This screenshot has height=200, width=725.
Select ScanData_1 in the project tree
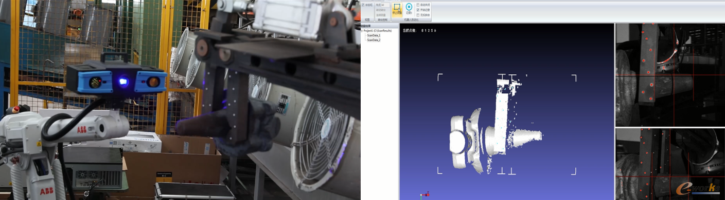374,35
